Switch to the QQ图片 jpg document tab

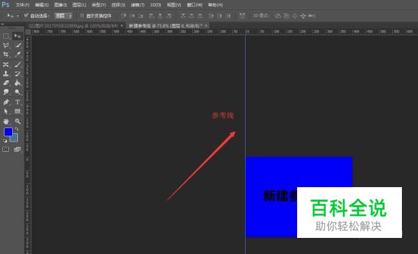[73, 26]
